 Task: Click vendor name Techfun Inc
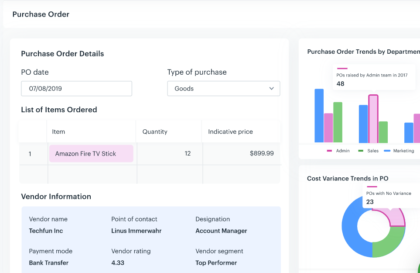(46, 231)
